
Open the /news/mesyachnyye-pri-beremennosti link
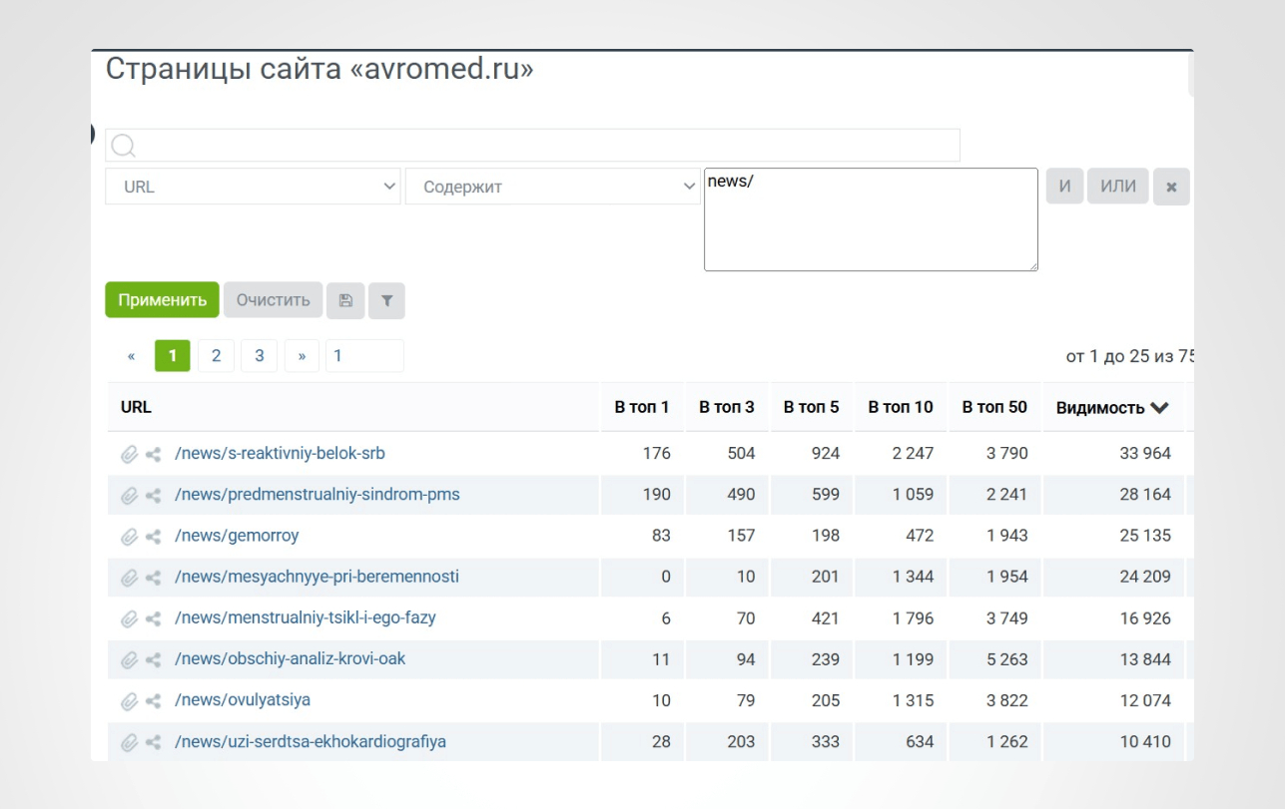[x=317, y=577]
